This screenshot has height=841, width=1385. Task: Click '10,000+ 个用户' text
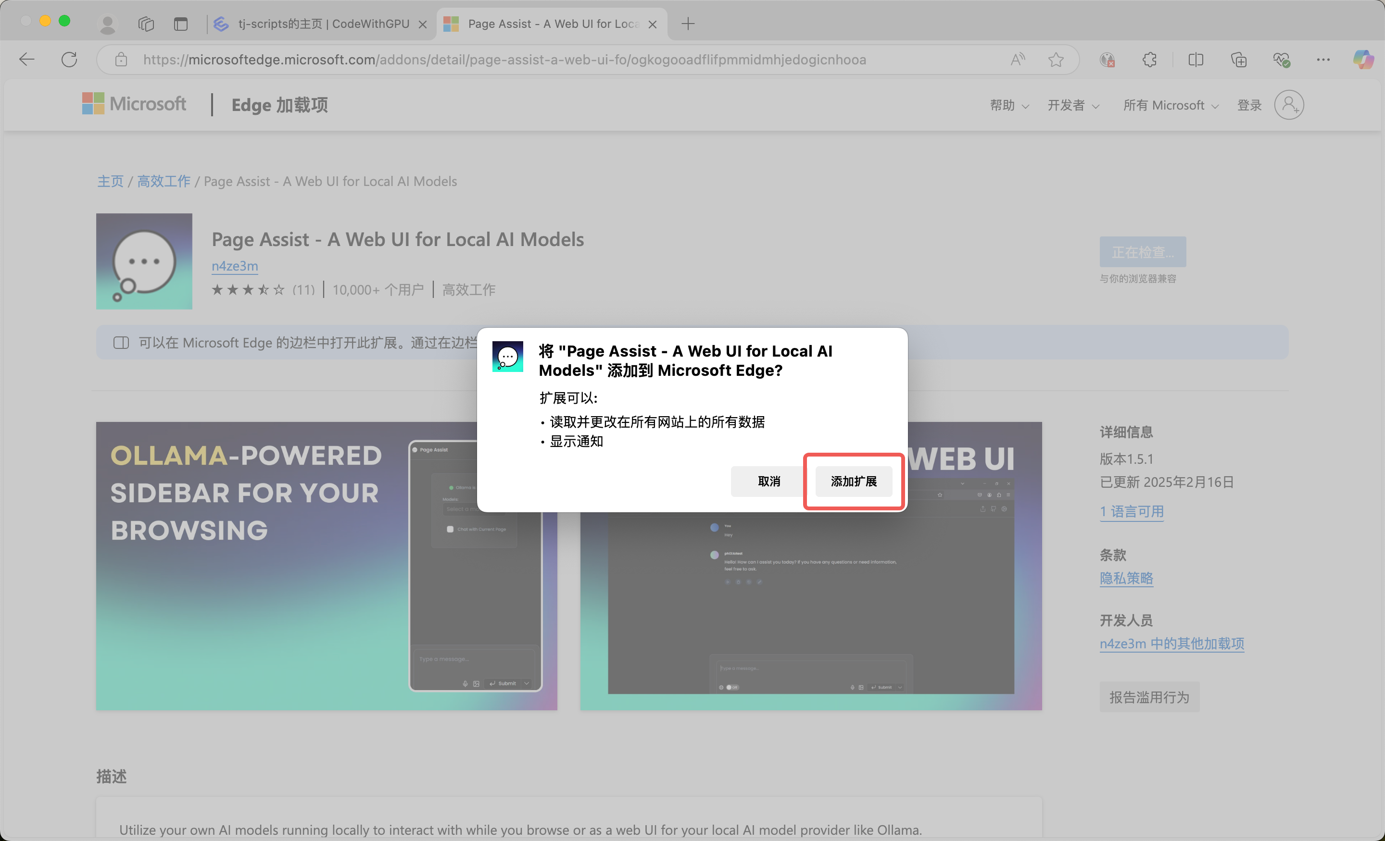point(378,290)
